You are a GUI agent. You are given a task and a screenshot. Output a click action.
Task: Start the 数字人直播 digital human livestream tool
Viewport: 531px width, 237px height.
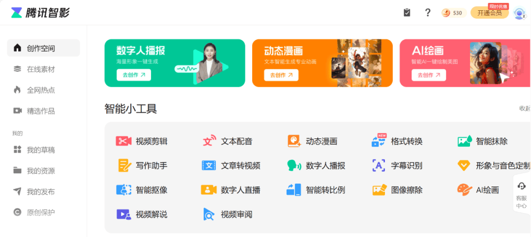coord(231,190)
